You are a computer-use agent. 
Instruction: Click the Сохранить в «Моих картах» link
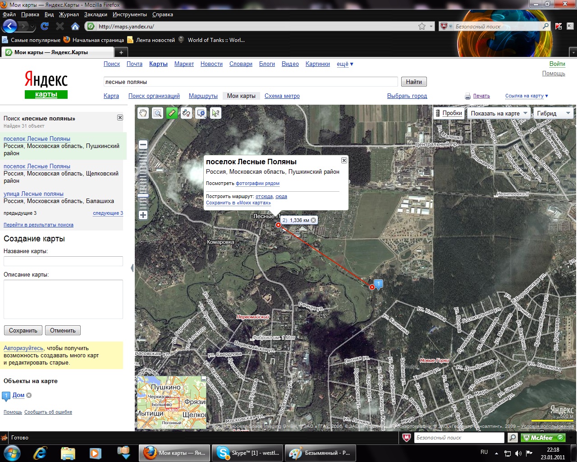[238, 203]
